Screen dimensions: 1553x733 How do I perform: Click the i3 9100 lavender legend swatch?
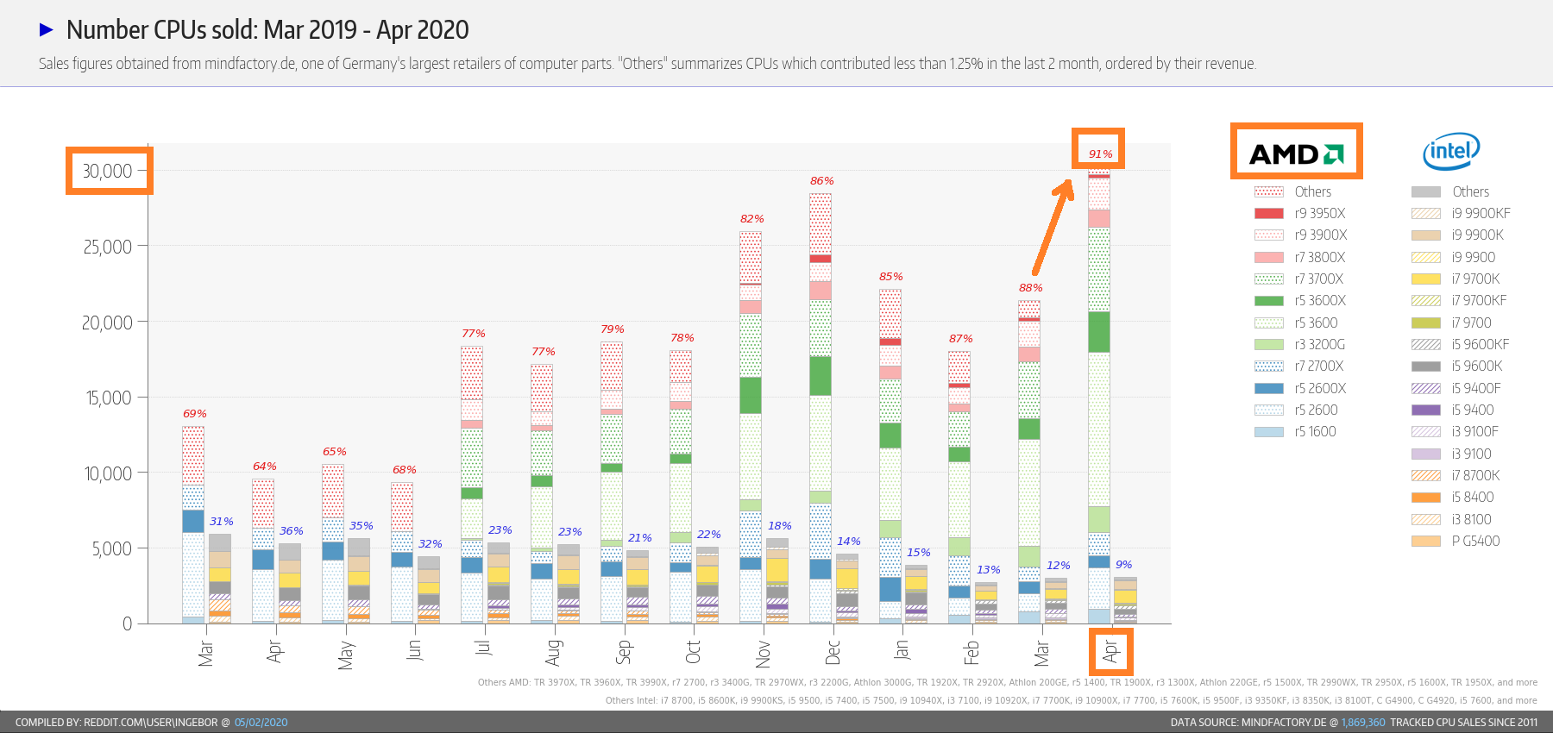pyautogui.click(x=1426, y=454)
